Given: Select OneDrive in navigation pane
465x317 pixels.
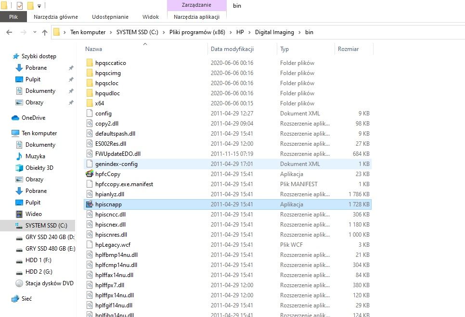Looking at the screenshot, I should [34, 118].
